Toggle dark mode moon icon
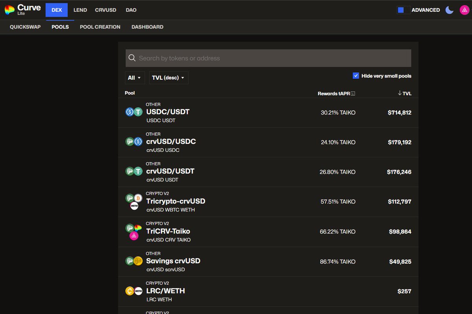This screenshot has width=472, height=314. click(450, 10)
